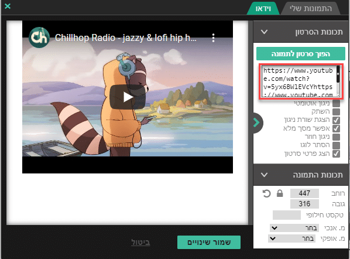
Task: Click the גובה height field showing 316
Action: click(304, 204)
